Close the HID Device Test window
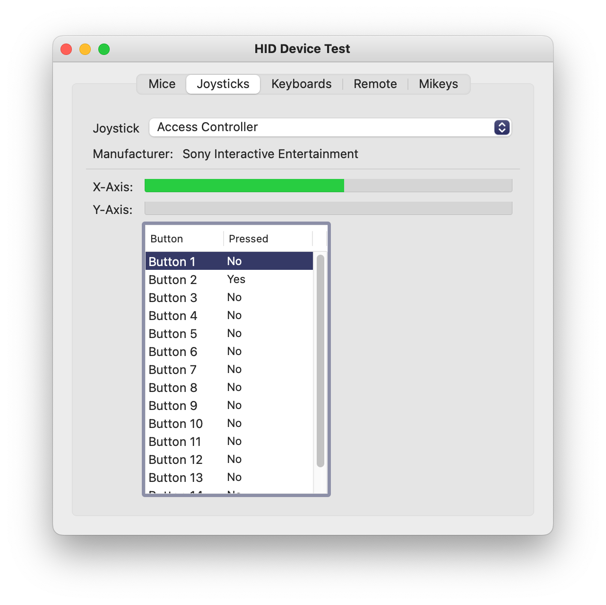 66,49
